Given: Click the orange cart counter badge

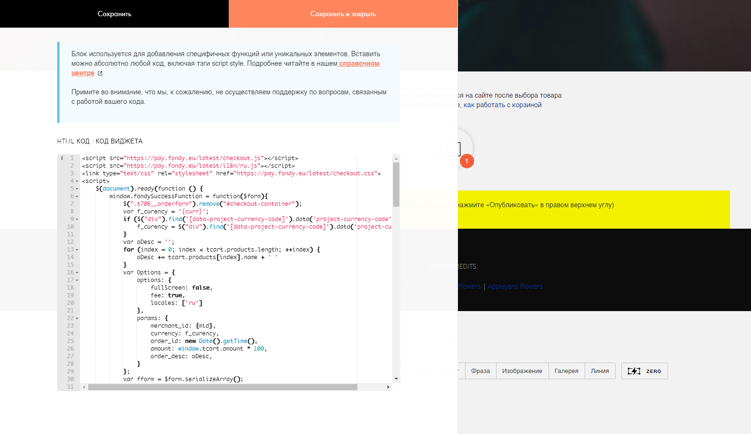Looking at the screenshot, I should pos(467,161).
